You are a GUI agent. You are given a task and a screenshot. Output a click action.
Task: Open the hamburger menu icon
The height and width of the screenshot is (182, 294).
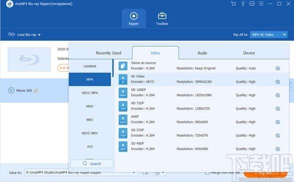[x=261, y=4]
